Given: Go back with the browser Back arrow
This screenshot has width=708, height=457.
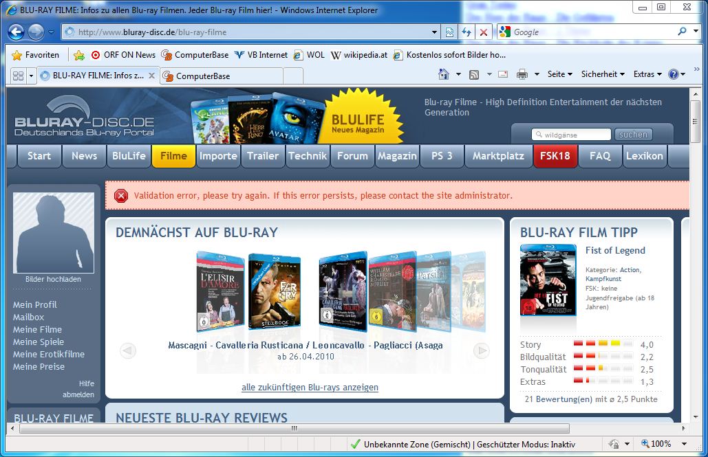Looking at the screenshot, I should [x=17, y=32].
